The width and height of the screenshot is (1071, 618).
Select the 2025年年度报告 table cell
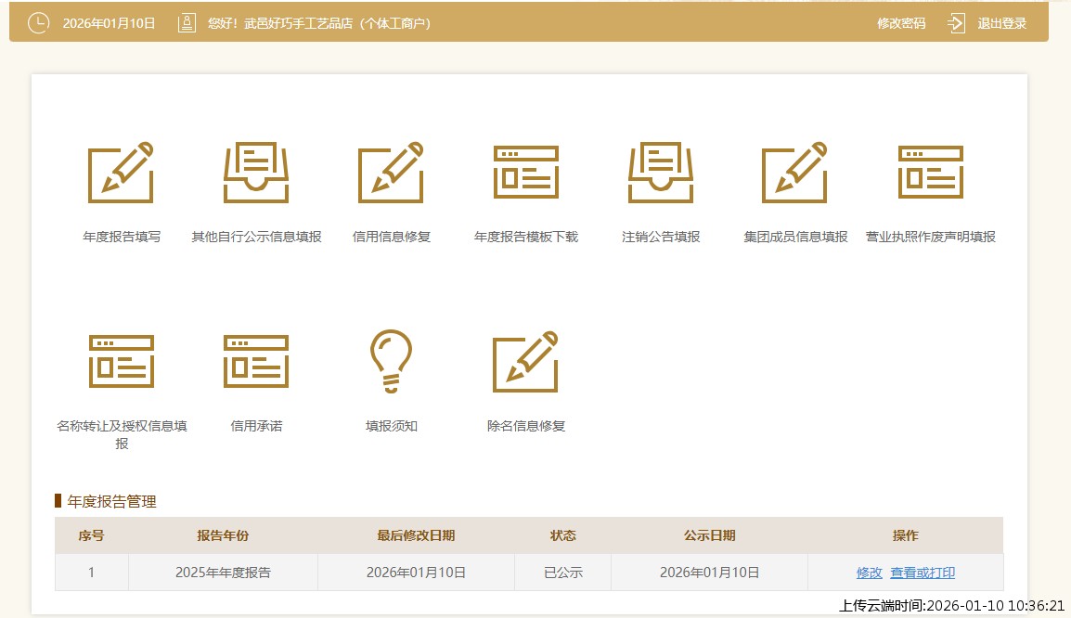tap(223, 573)
